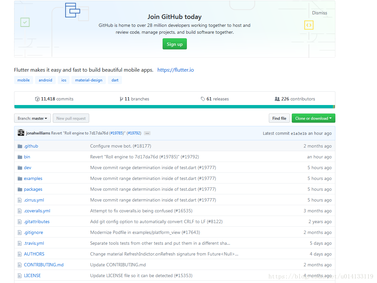
Task: Click the .gitattributes file icon
Action: (x=19, y=222)
